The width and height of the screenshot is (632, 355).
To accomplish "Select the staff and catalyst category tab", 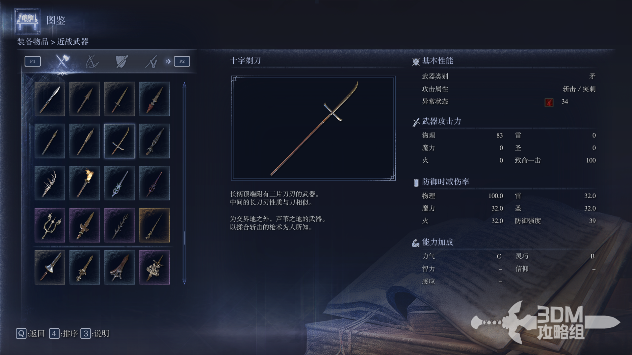I will (x=151, y=61).
